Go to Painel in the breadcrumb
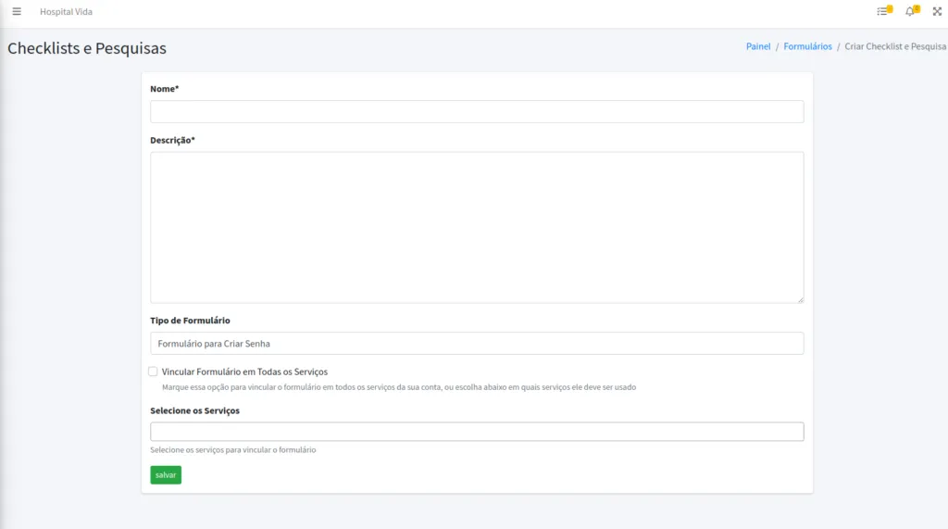948x529 pixels. pyautogui.click(x=758, y=46)
